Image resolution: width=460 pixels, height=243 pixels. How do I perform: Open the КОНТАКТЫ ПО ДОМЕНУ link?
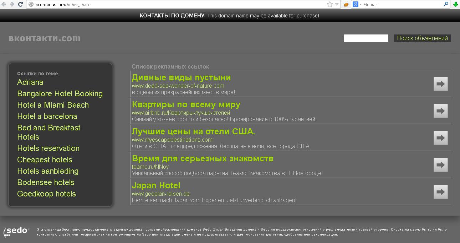(x=172, y=16)
